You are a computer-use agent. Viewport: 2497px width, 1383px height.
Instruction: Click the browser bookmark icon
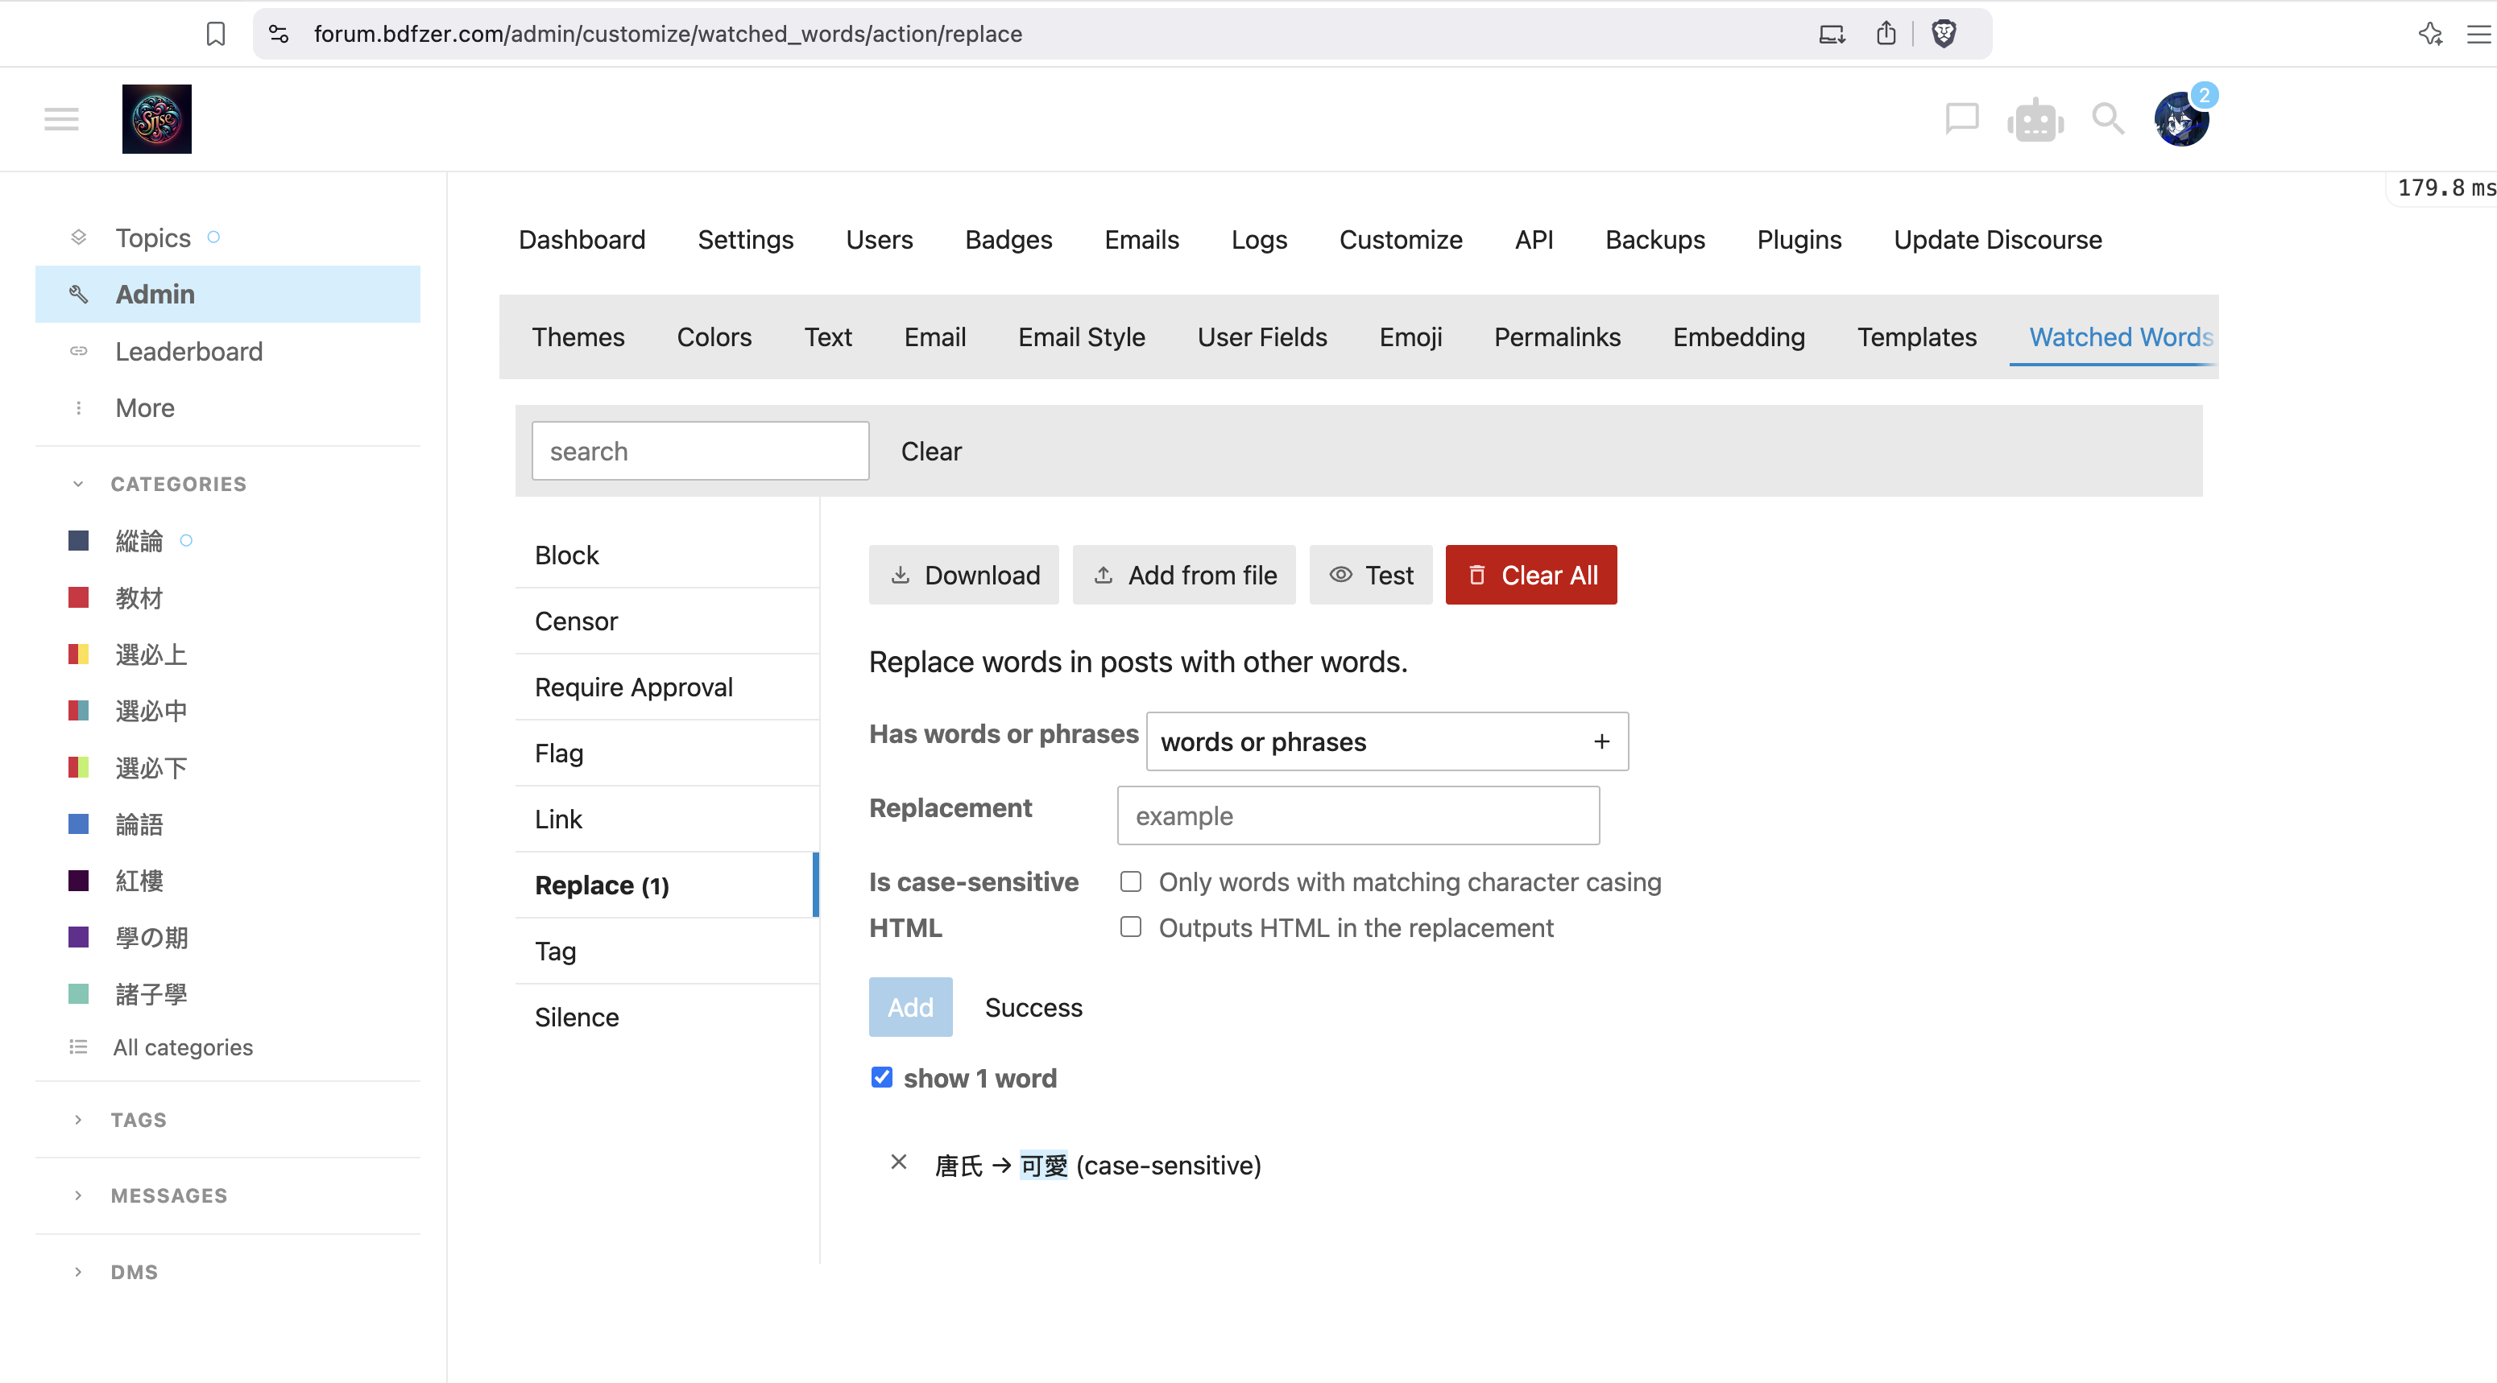(x=215, y=34)
